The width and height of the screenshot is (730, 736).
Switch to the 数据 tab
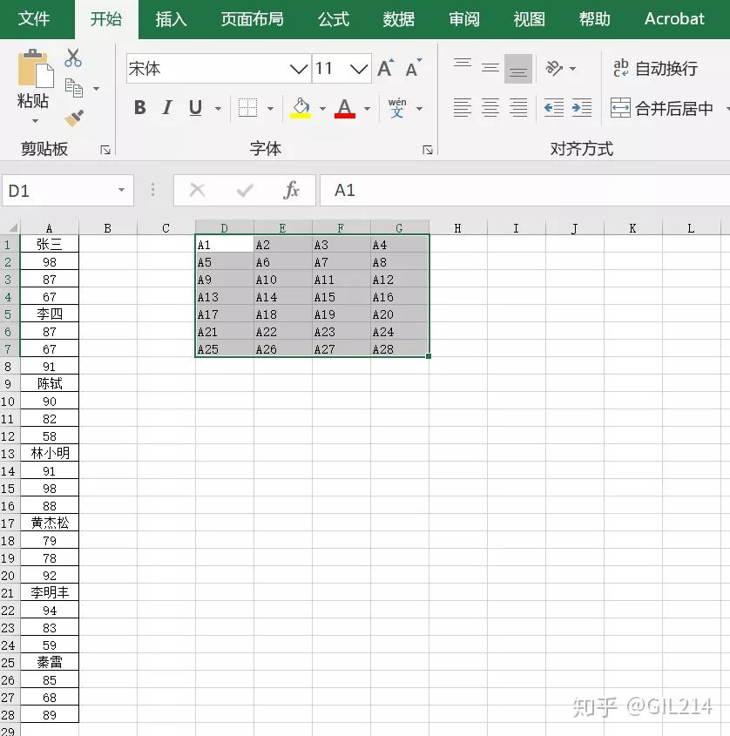click(399, 19)
